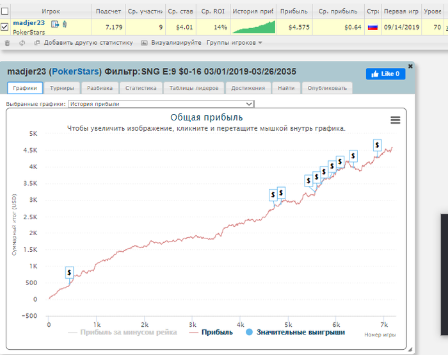Switch to the Разбивка tab
This screenshot has height=355, width=448.
pos(100,88)
